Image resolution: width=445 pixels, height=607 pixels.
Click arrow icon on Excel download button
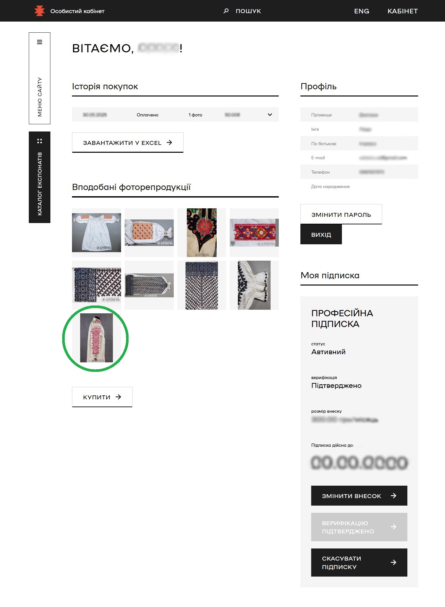pos(169,143)
